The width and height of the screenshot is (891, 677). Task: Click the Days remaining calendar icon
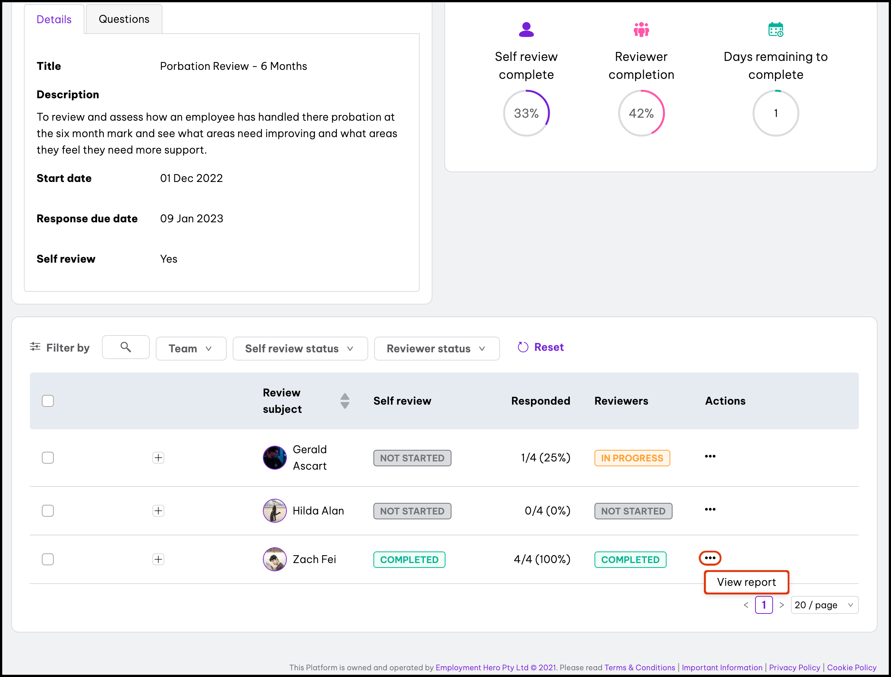(x=775, y=30)
